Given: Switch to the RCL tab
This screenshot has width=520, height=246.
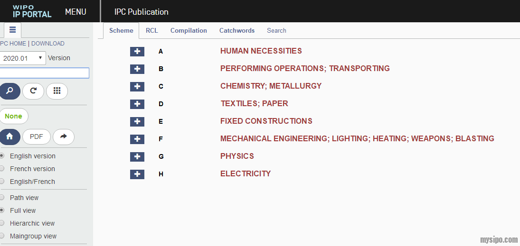Looking at the screenshot, I should coord(152,30).
